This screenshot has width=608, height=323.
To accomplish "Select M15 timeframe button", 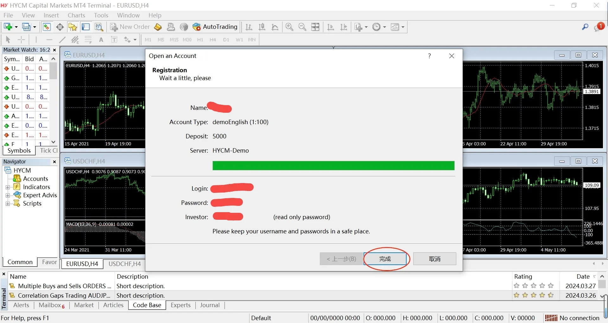I will [174, 40].
